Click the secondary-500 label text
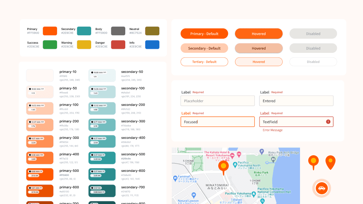 (133, 154)
